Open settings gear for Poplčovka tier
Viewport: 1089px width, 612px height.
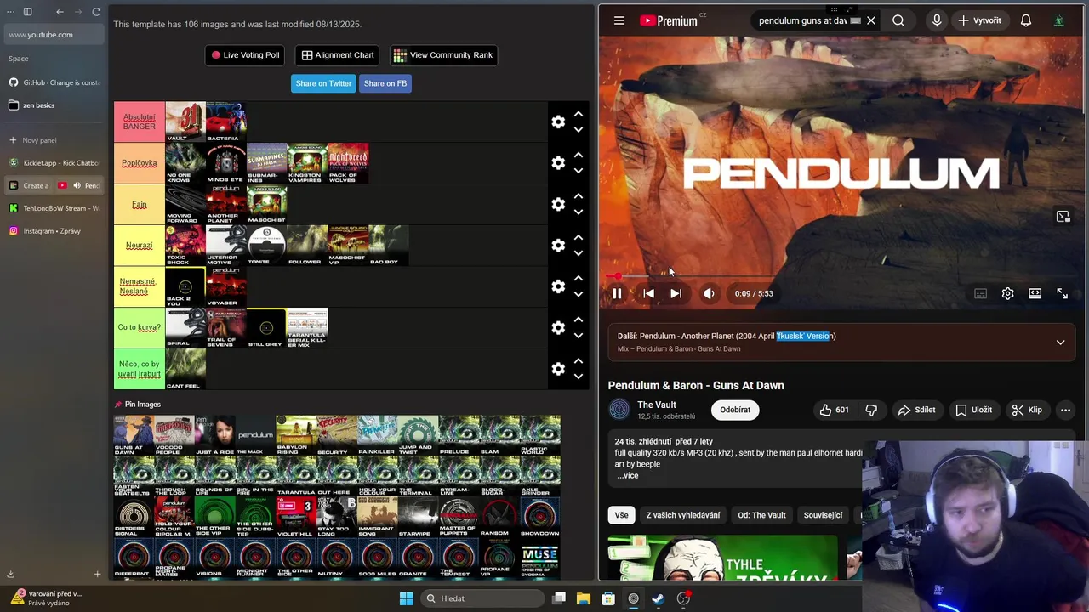pyautogui.click(x=558, y=162)
